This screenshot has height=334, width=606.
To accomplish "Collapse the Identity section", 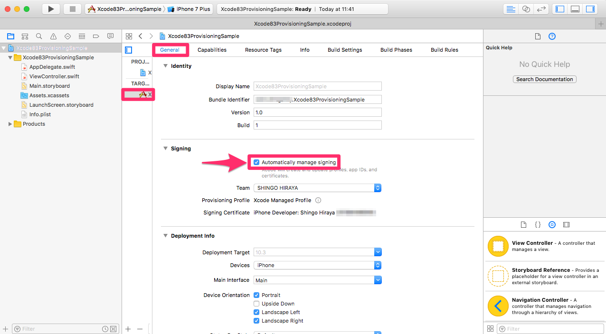I will 165,66.
